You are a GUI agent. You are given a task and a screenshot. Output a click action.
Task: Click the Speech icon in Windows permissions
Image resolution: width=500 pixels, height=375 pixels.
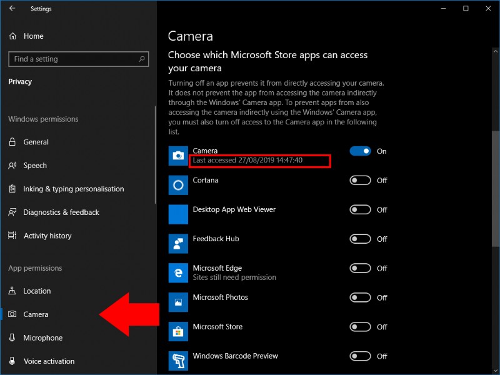tap(13, 165)
